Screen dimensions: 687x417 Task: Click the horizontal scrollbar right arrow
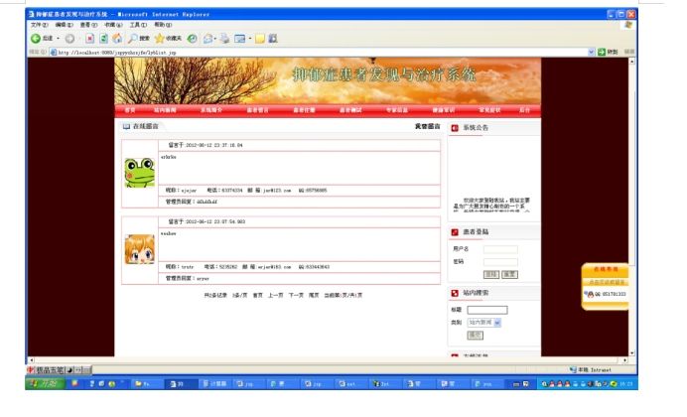pyautogui.click(x=624, y=360)
